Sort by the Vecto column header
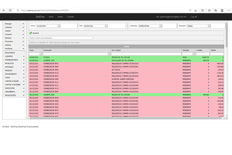The height and width of the screenshot is (155, 232). pos(32,50)
